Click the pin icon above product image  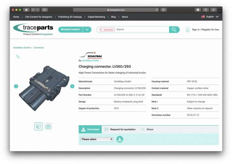click(x=18, y=56)
